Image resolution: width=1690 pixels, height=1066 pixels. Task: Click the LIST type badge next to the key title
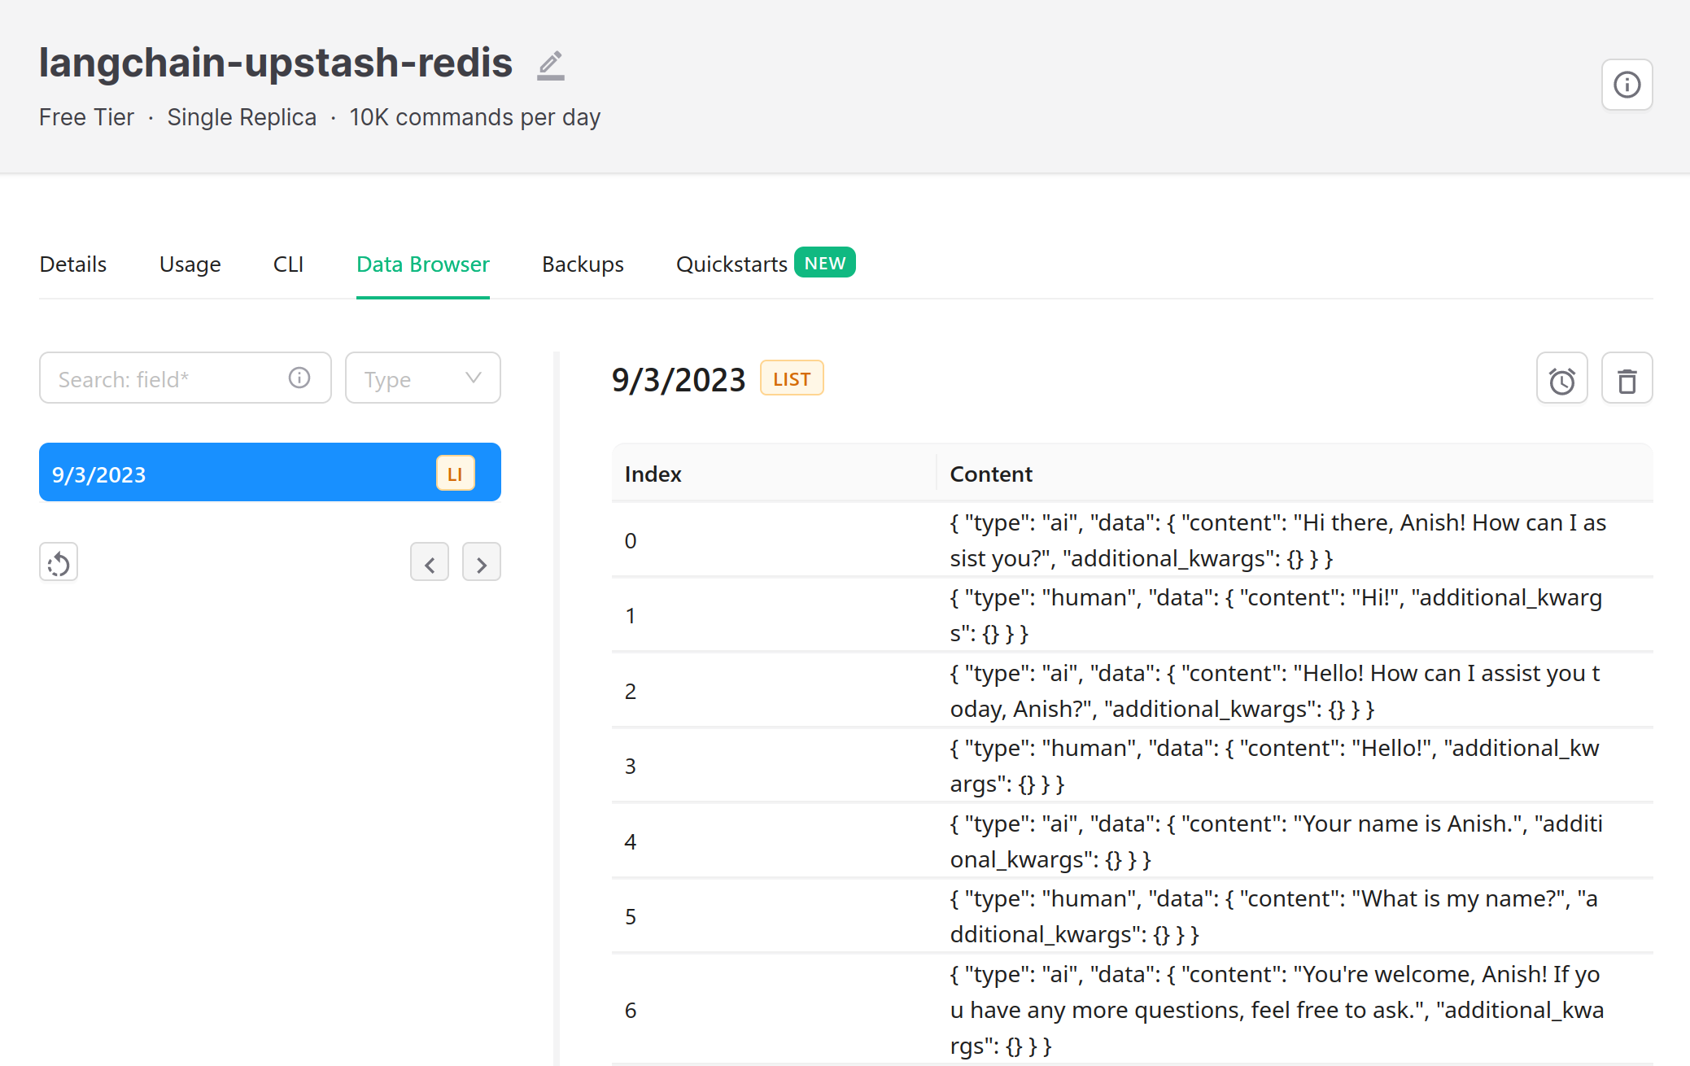click(791, 378)
